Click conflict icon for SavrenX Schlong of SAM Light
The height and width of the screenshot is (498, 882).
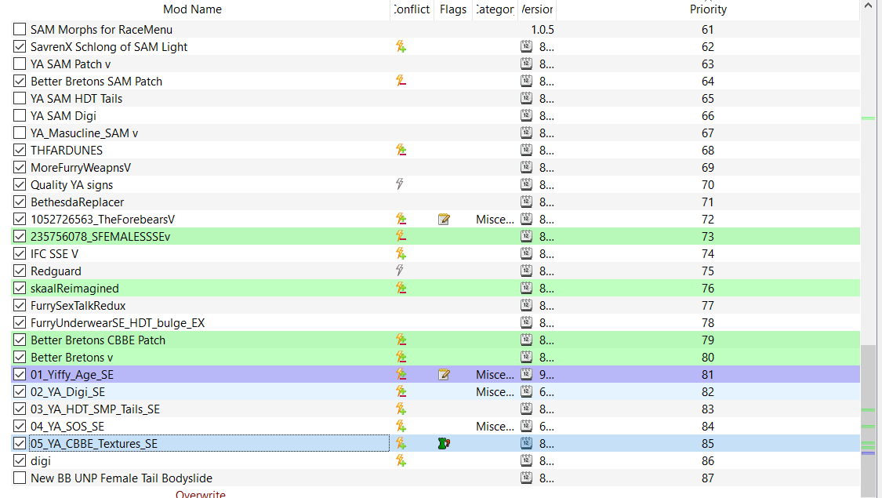[401, 47]
